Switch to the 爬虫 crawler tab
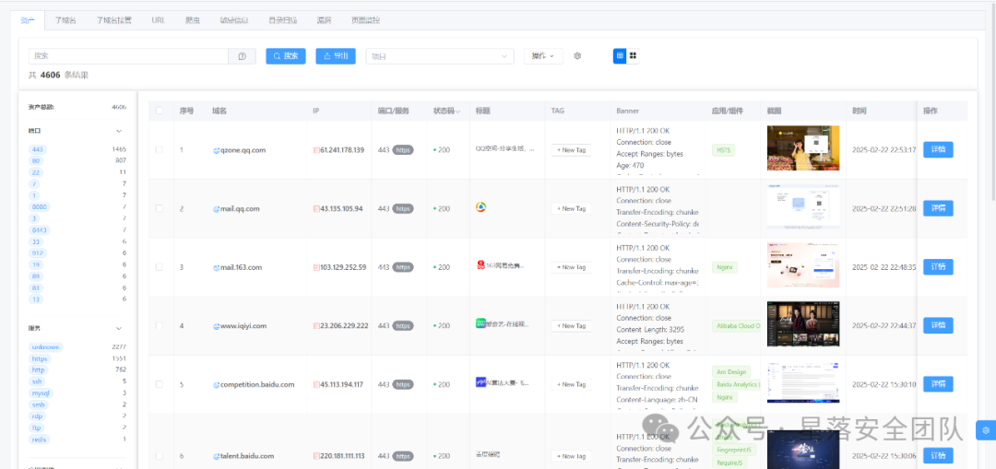The image size is (996, 469). coord(193,20)
